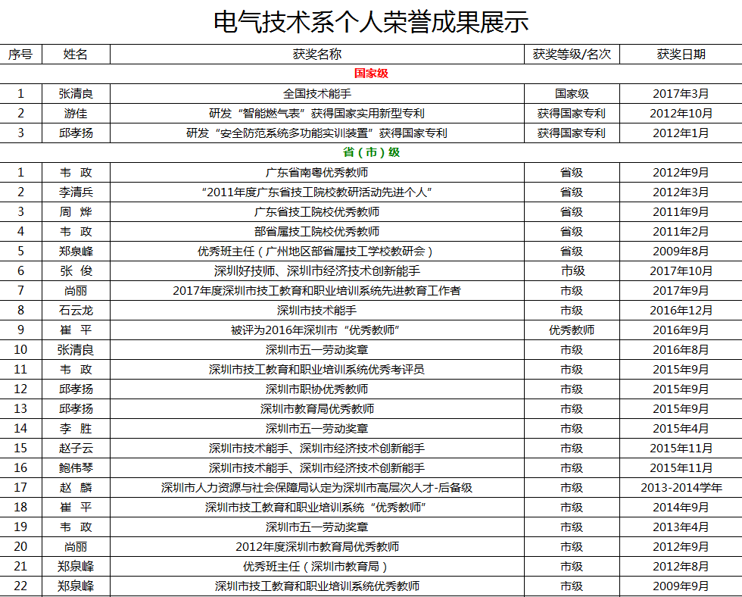Select the 全国技术能手 award cell
The width and height of the screenshot is (742, 597).
coord(317,94)
